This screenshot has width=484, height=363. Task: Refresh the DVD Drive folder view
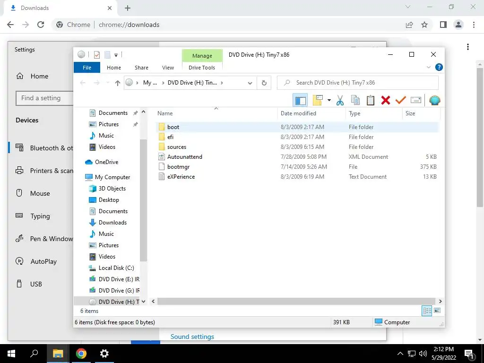click(x=264, y=83)
